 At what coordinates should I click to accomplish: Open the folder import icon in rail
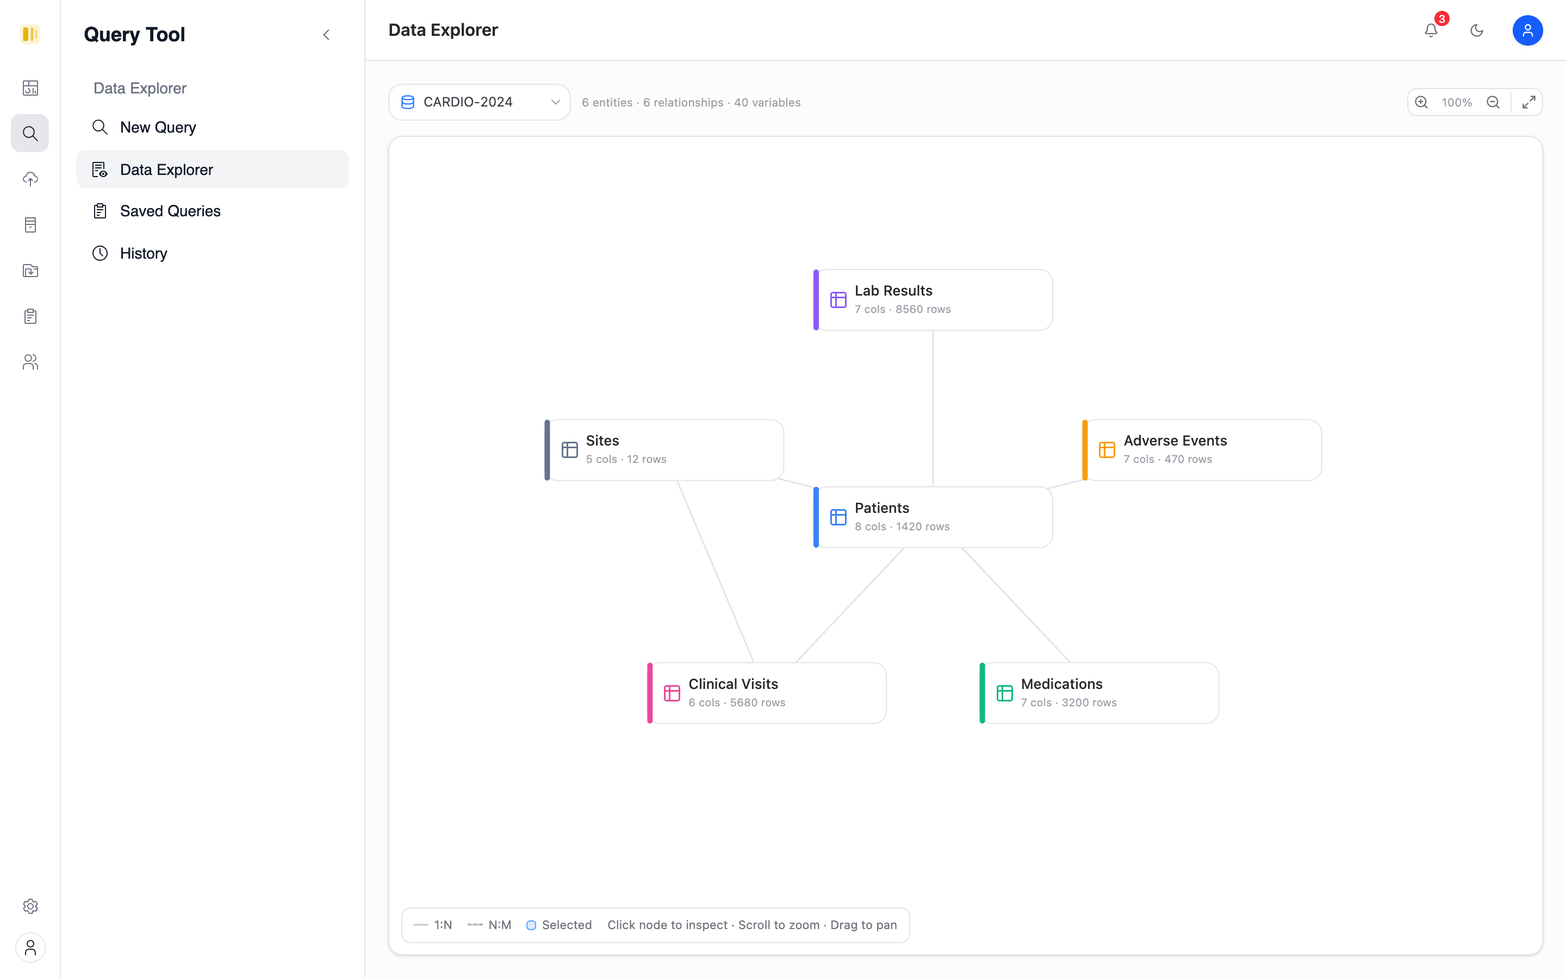pyautogui.click(x=30, y=271)
